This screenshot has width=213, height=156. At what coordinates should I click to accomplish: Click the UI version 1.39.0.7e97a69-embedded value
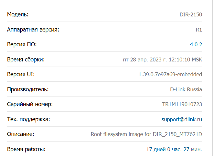[170, 74]
